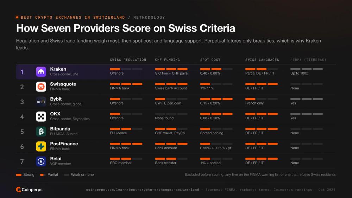Click the Perps (Tiebreak) column header
Screen dimensions: 352x198
click(308, 60)
